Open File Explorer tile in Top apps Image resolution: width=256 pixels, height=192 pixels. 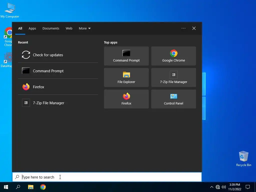click(126, 77)
